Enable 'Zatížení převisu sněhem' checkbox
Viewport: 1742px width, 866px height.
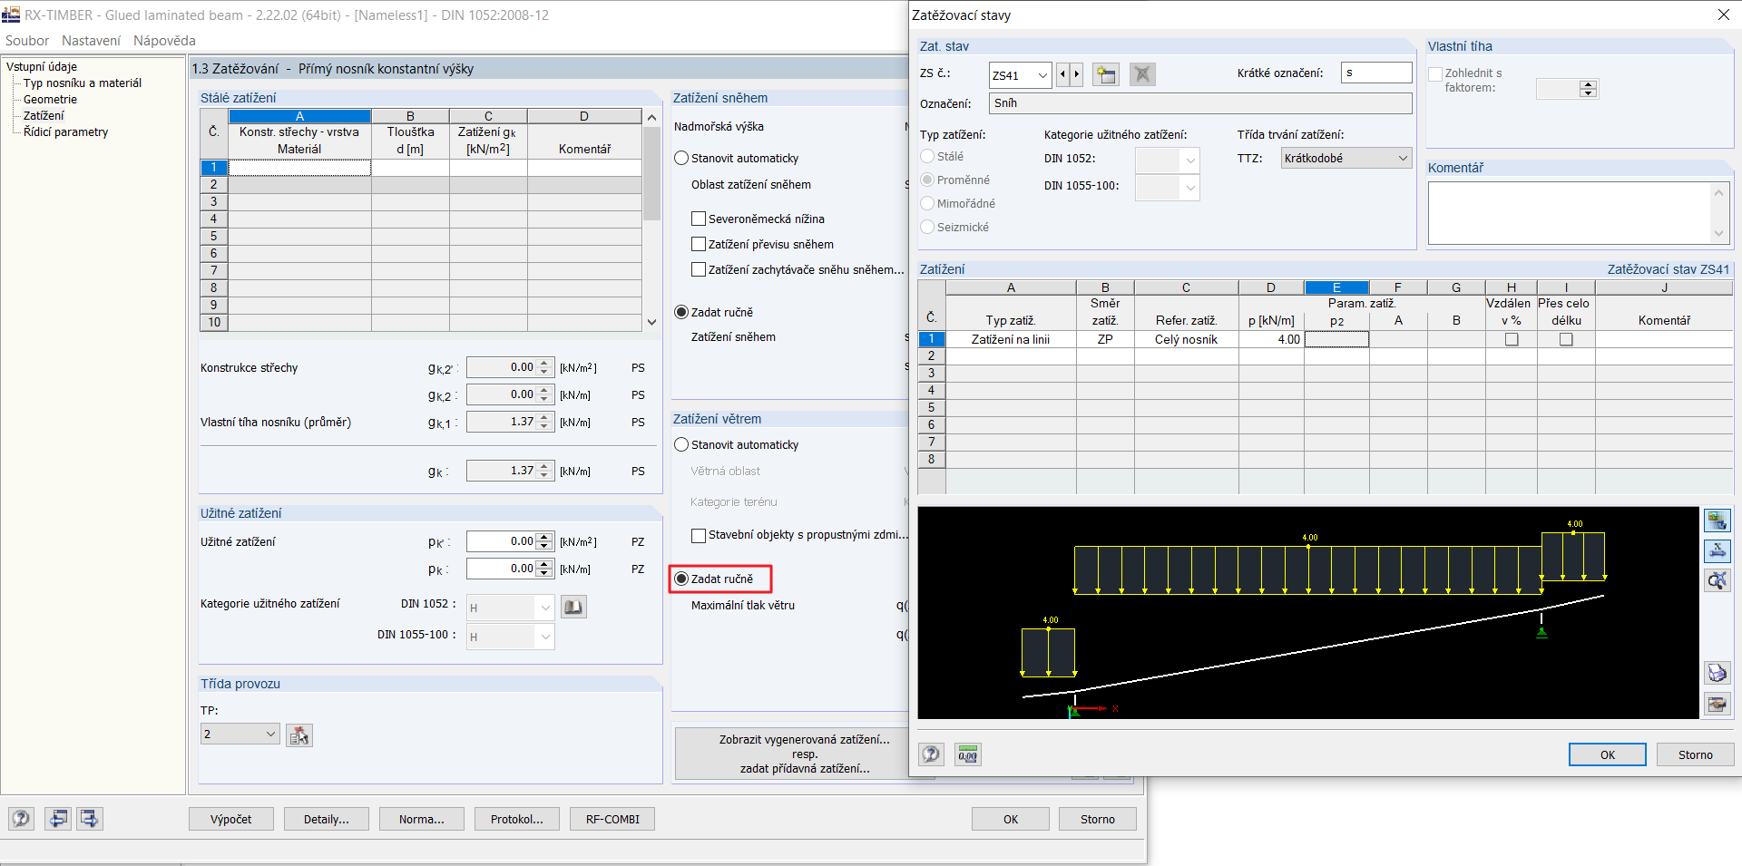coord(699,244)
